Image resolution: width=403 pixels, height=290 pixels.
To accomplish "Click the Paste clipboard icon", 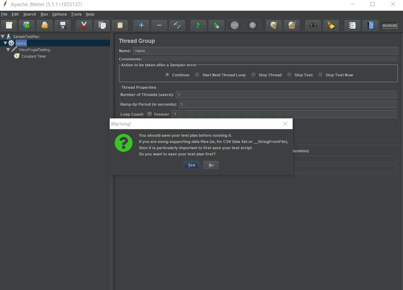I will pos(120,25).
